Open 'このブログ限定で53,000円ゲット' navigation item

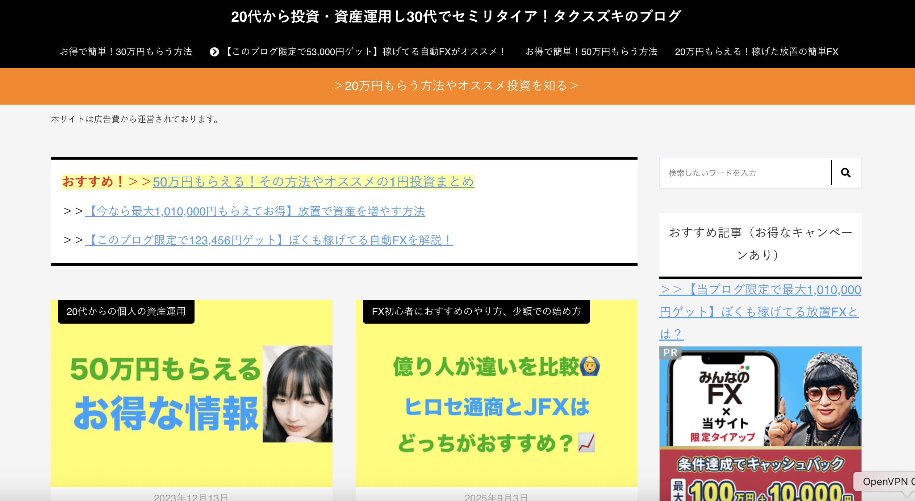point(366,52)
